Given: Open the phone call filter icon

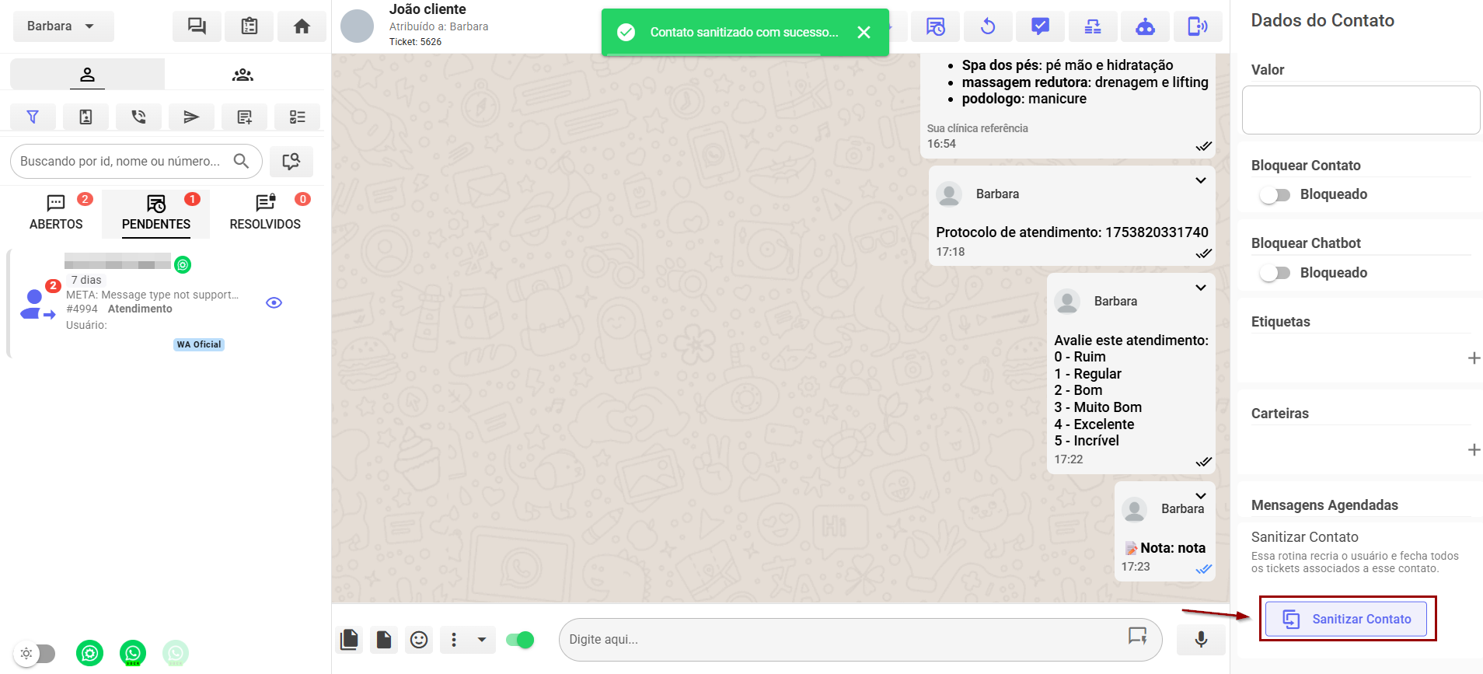Looking at the screenshot, I should [138, 117].
